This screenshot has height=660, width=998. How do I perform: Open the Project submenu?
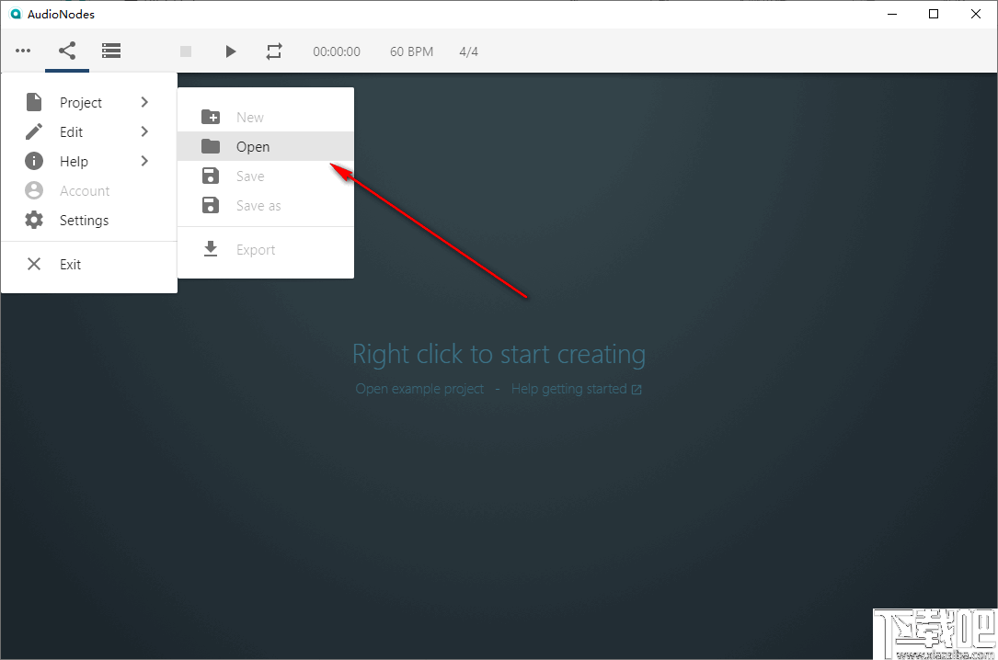(x=89, y=102)
